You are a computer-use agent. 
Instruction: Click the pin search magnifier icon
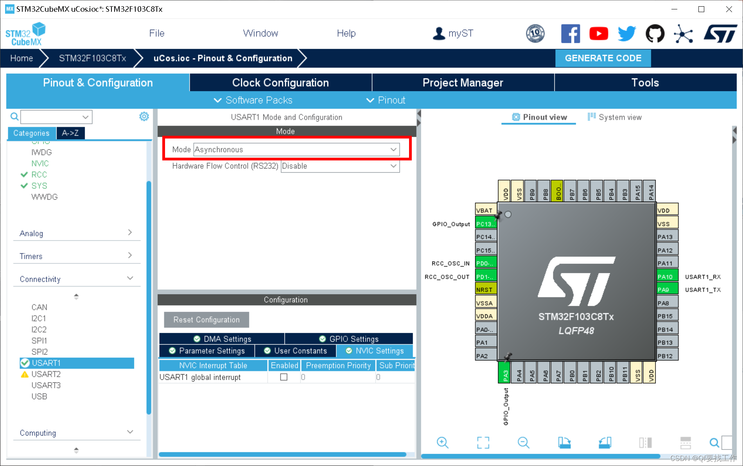714,443
